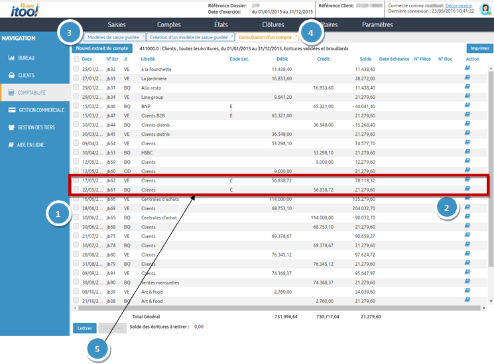Switch to 'Modèles de saisie guidée' tab
The width and height of the screenshot is (494, 364).
(114, 38)
